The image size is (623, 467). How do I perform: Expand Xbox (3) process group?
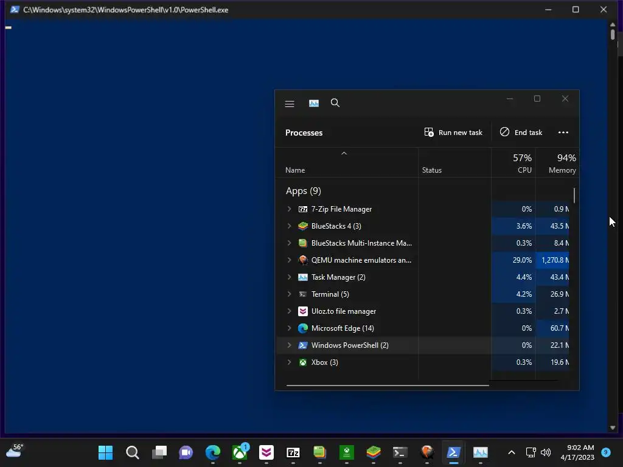[289, 362]
